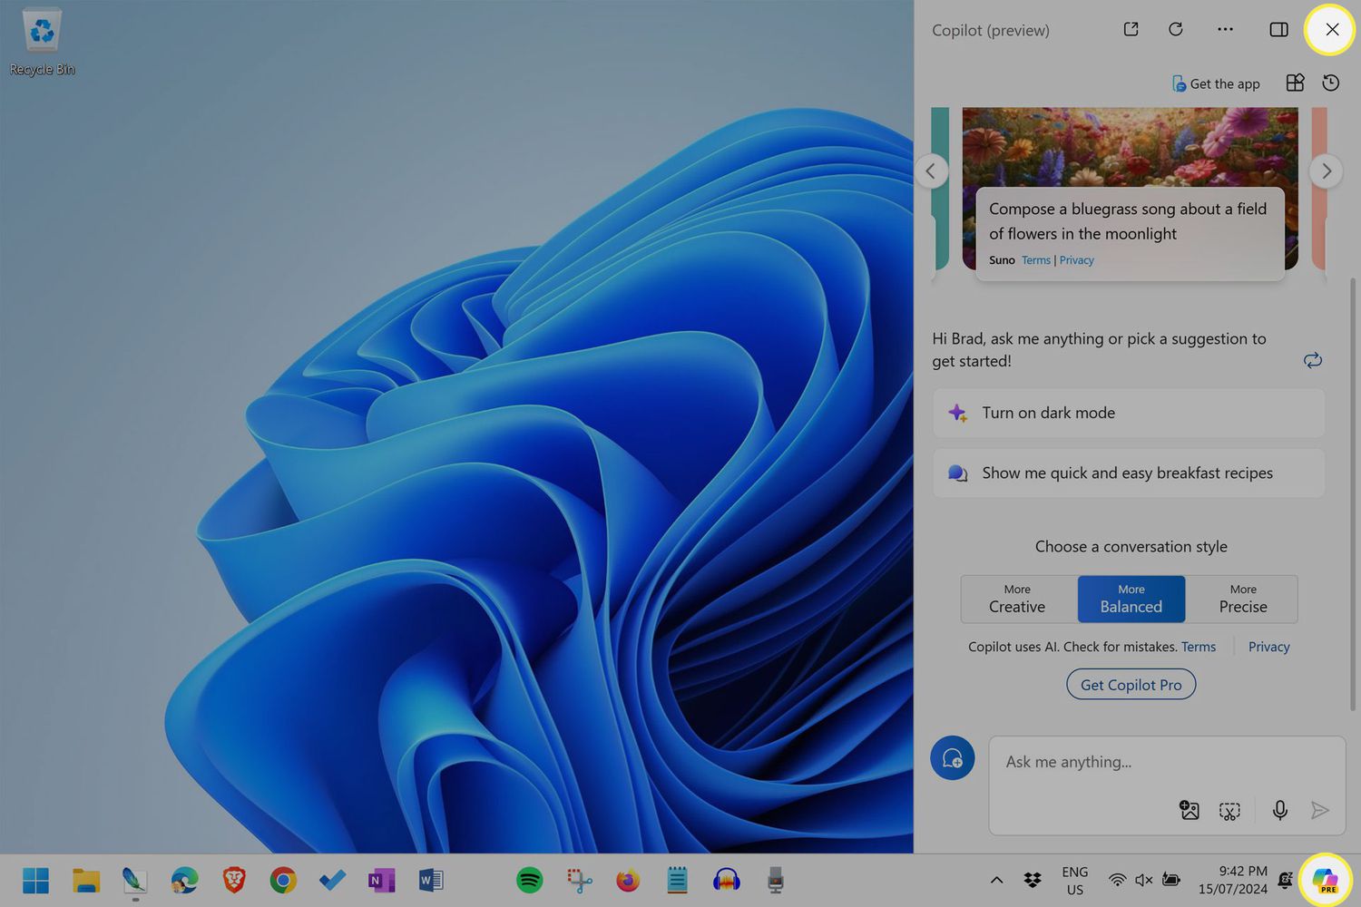This screenshot has width=1361, height=907.
Task: Open the three-dot more options menu
Action: point(1225,29)
